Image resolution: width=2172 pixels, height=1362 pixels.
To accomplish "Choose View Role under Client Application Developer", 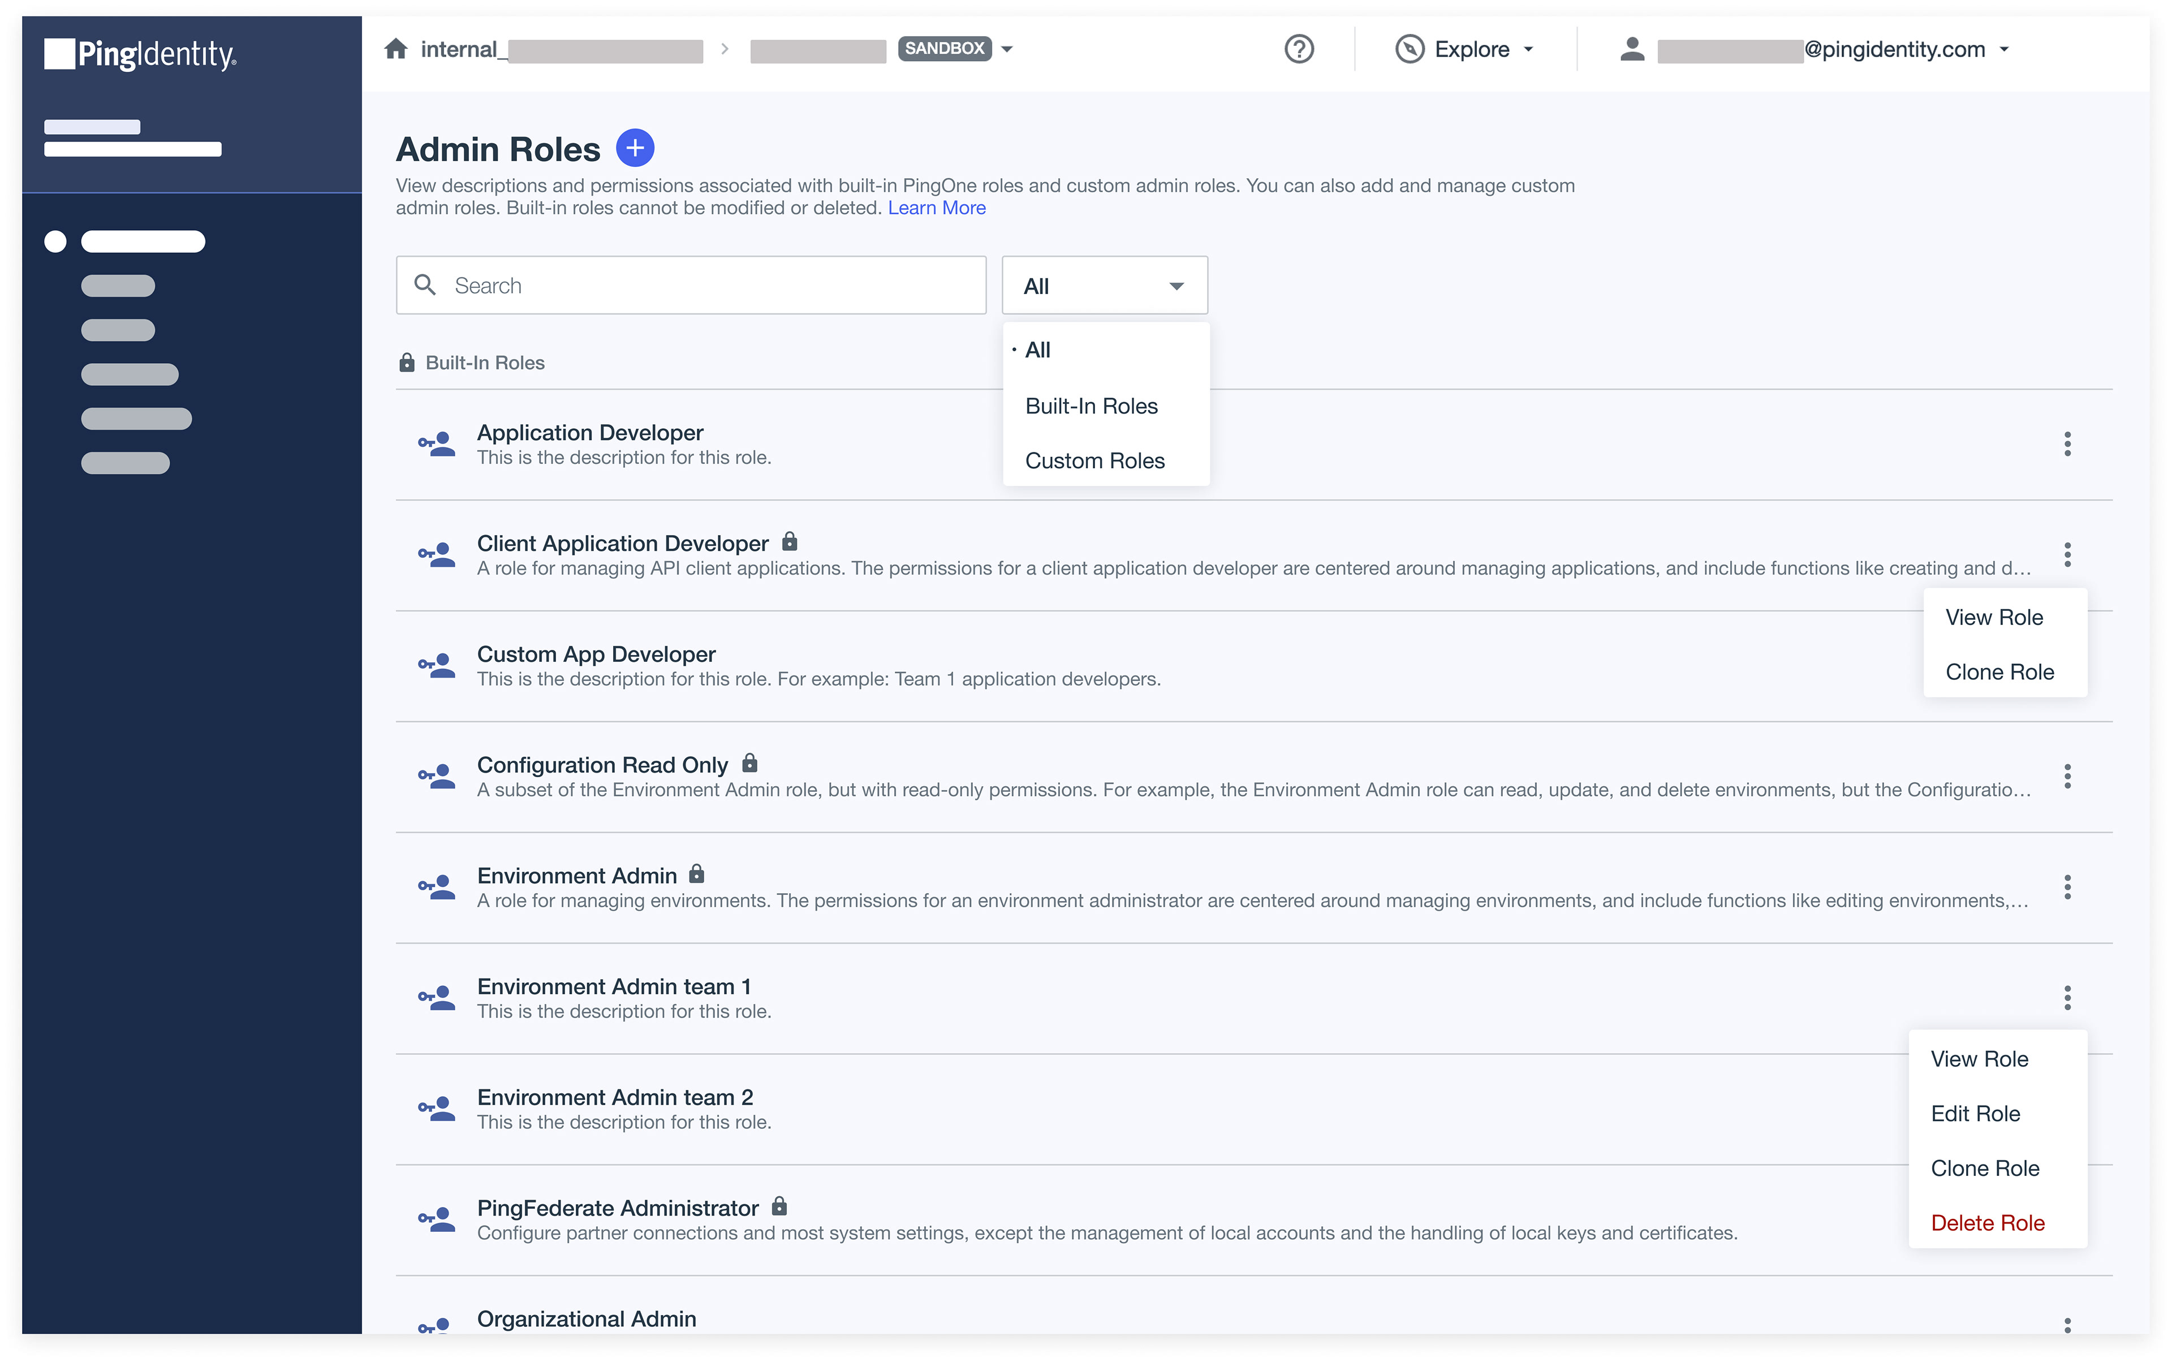I will 2005,618.
